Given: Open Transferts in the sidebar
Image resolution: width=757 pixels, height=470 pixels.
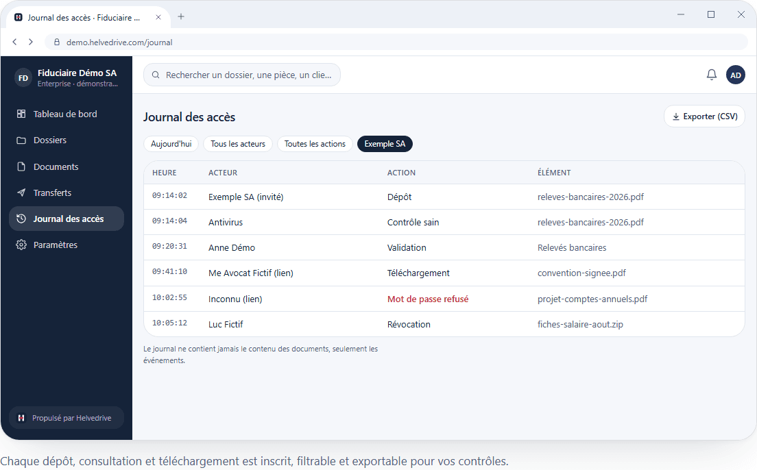Looking at the screenshot, I should [x=66, y=193].
